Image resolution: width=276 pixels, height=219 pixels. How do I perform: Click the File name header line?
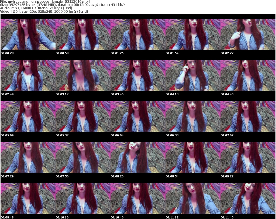45,2
